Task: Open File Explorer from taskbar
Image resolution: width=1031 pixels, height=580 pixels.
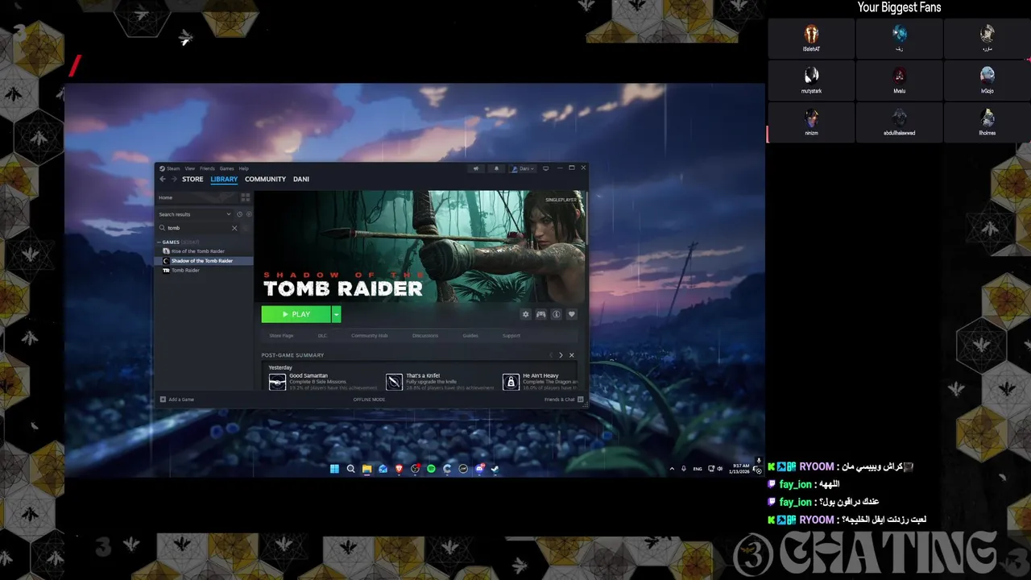Action: point(366,469)
